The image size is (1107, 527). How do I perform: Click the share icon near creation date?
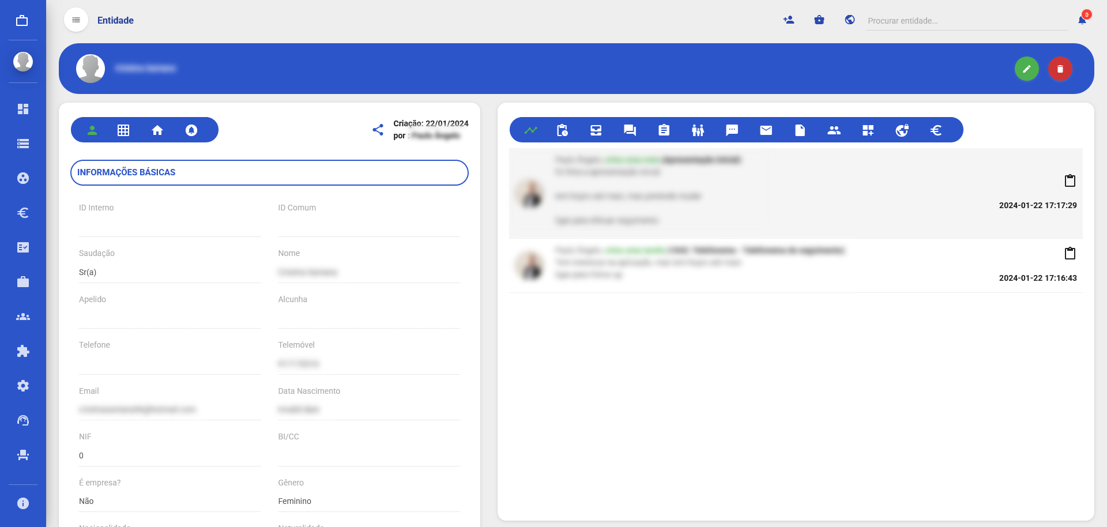pyautogui.click(x=378, y=130)
